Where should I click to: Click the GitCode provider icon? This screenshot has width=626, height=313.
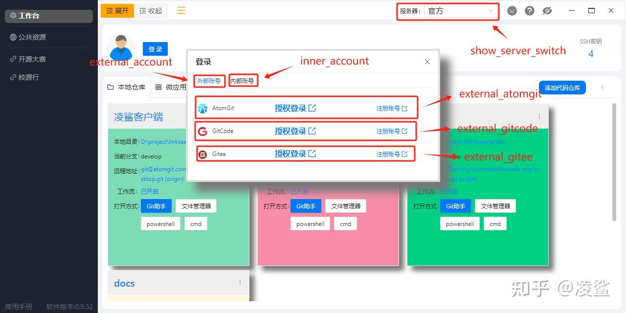pos(202,131)
